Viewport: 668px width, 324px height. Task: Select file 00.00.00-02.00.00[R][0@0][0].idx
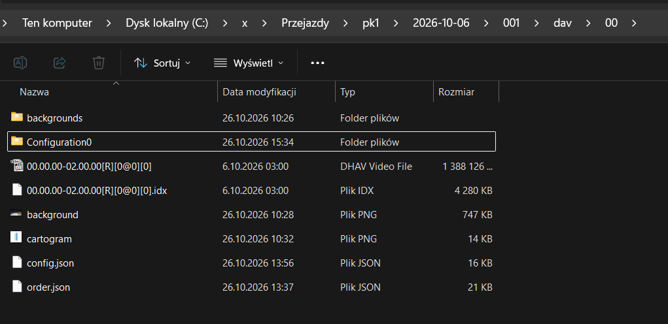pyautogui.click(x=97, y=191)
